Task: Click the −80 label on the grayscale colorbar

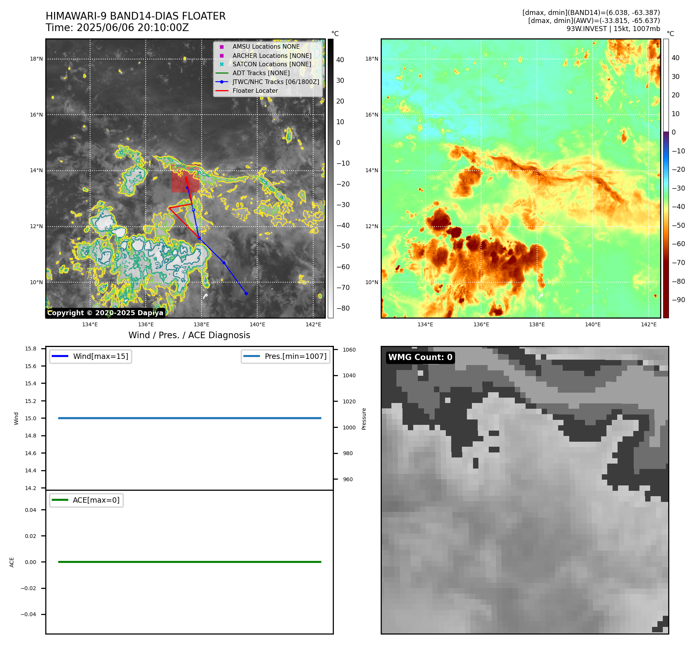Action: (x=343, y=308)
